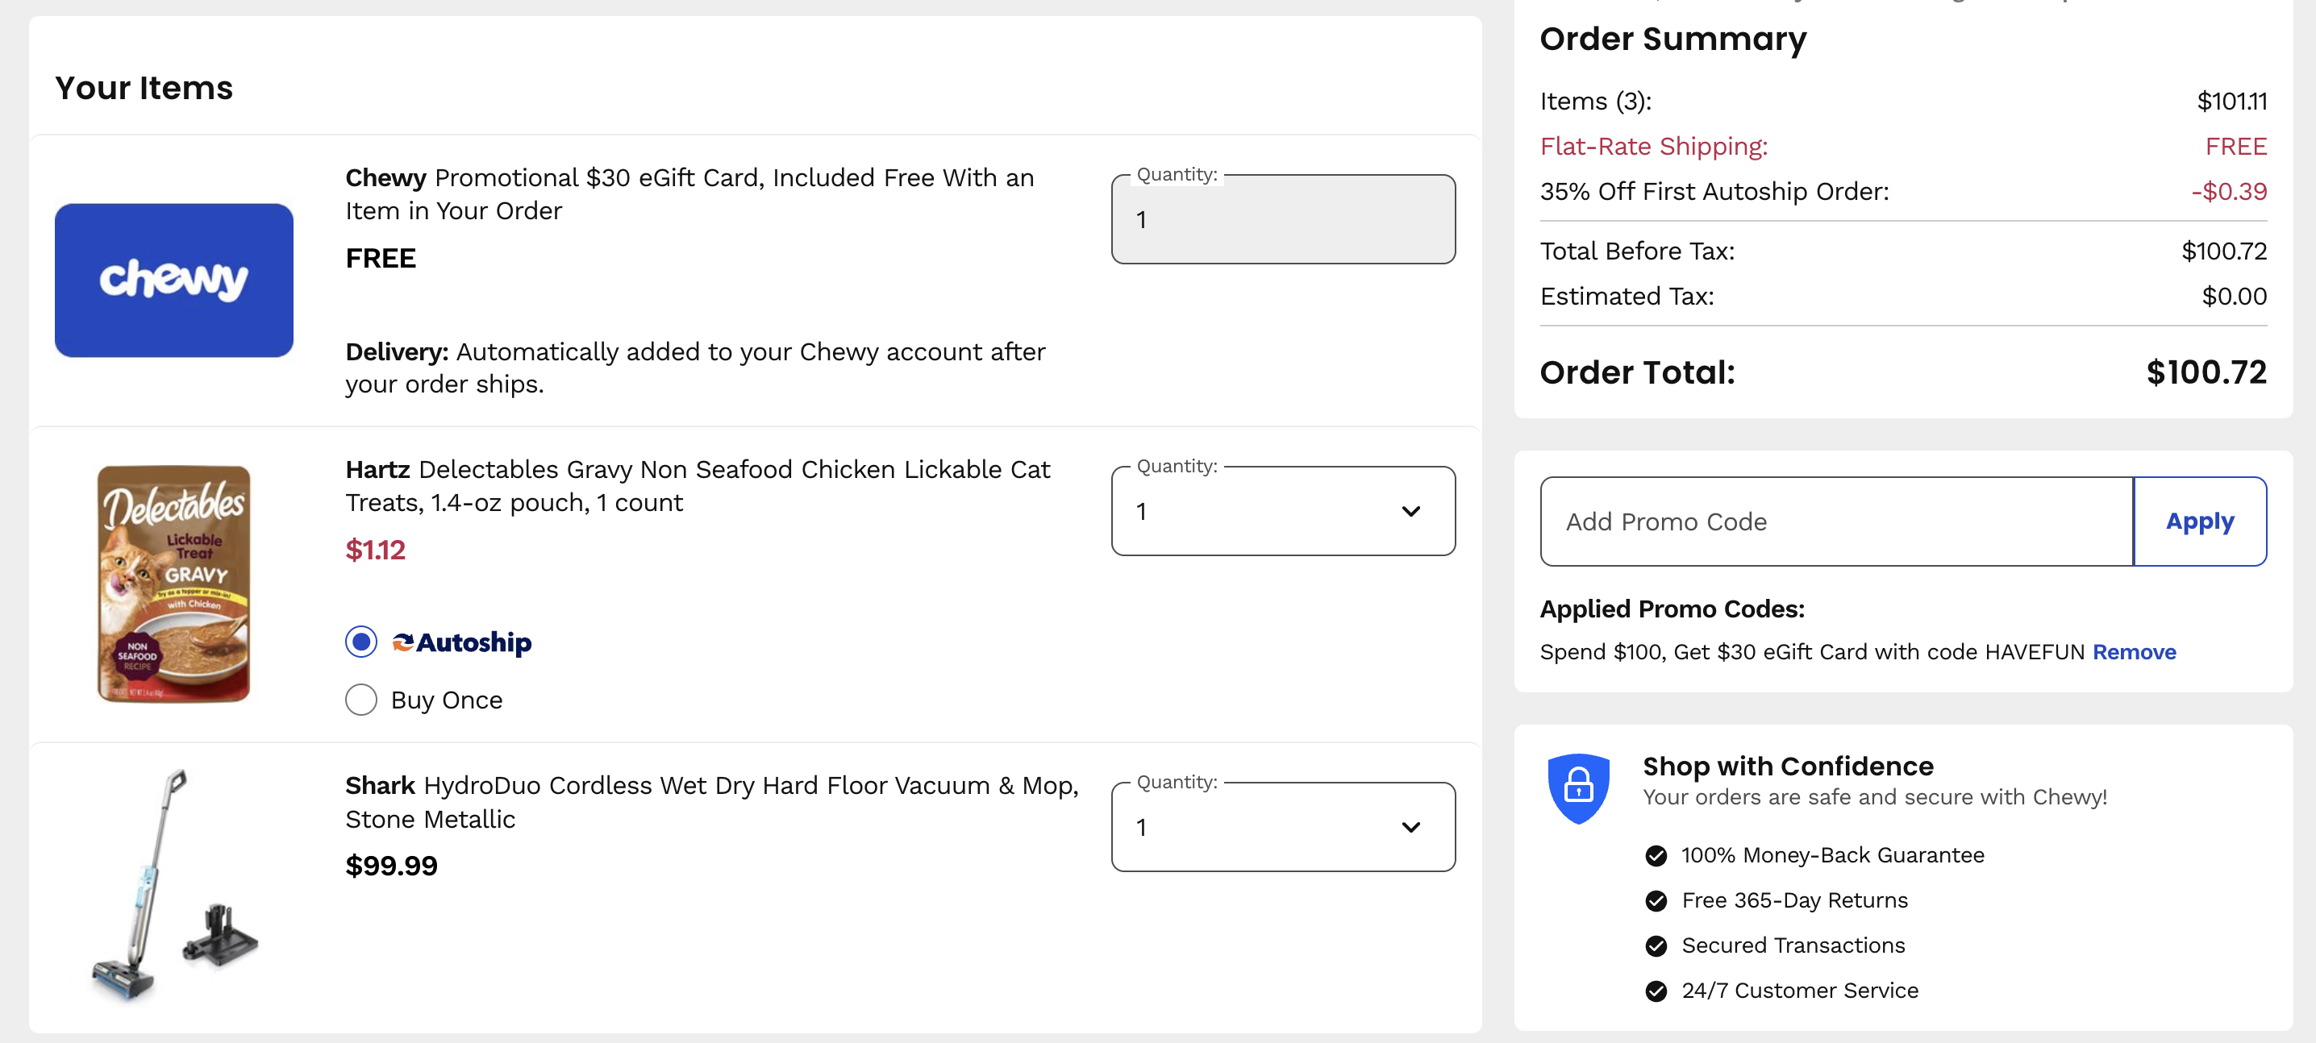Image resolution: width=2316 pixels, height=1043 pixels.
Task: Enable Autoship delivery for Delectables gravy
Action: [x=360, y=642]
